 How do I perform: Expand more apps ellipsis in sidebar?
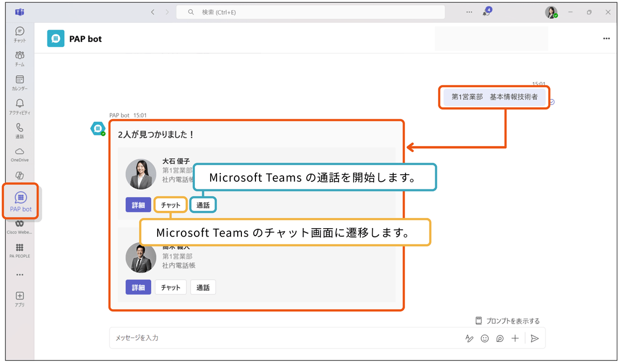coord(20,275)
